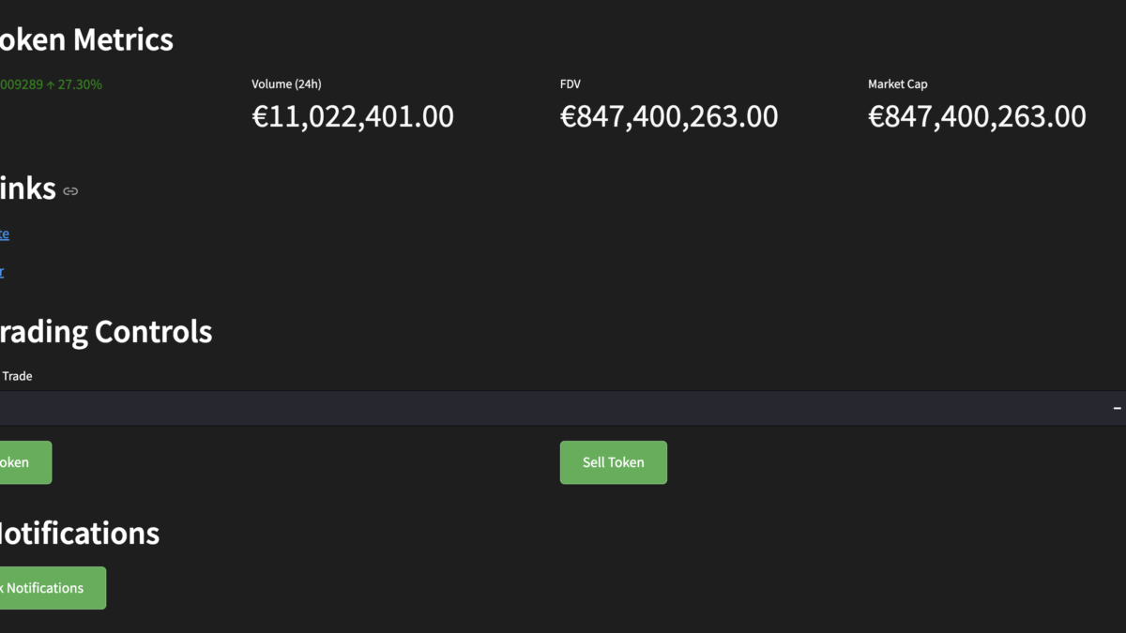Click the Token Metrics heading
Screen dimensions: 1126x633
coord(85,39)
